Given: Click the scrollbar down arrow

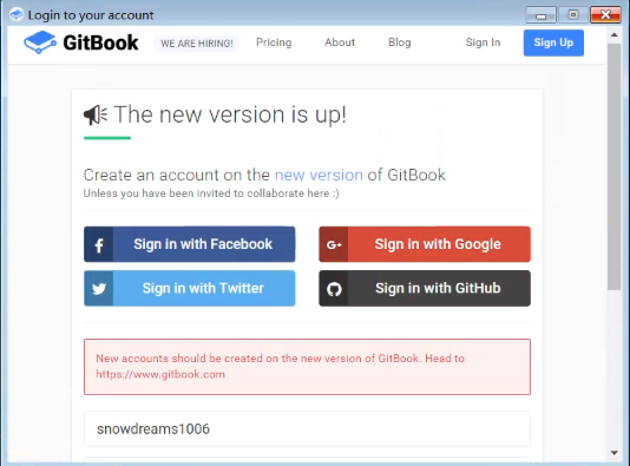Looking at the screenshot, I should pos(614,453).
